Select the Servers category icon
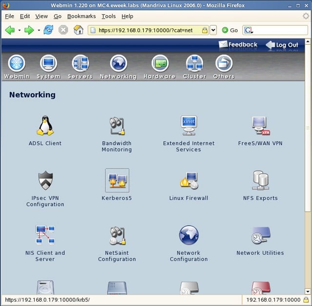The width and height of the screenshot is (312, 306). point(80,63)
